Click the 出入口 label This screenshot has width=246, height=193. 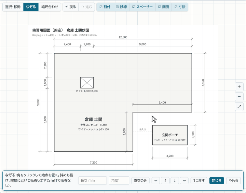[143, 130]
